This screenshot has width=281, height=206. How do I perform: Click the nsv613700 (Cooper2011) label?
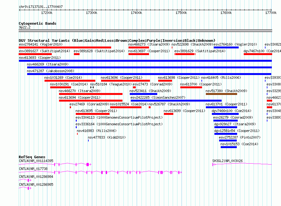(201, 84)
